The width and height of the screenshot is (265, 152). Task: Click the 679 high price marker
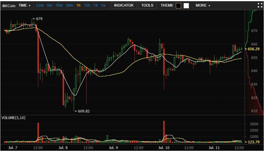coord(38,19)
